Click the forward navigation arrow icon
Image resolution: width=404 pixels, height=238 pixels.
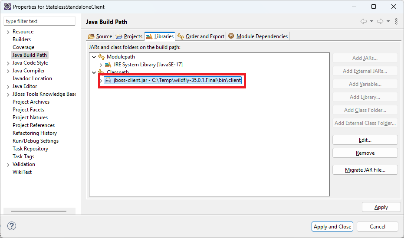pyautogui.click(x=380, y=22)
